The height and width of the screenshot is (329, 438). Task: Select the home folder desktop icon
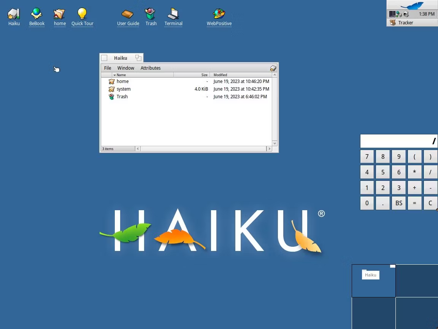click(x=59, y=13)
